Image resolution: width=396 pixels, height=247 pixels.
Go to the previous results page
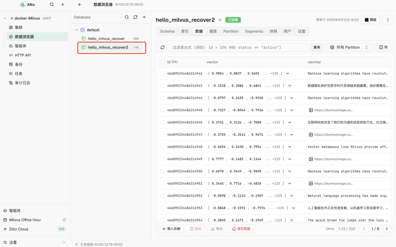pyautogui.click(x=364, y=229)
